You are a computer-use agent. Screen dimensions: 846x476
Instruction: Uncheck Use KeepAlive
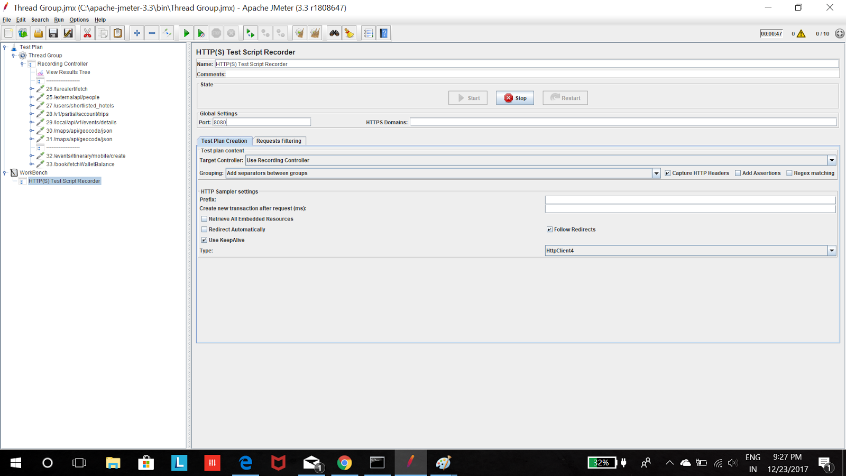tap(204, 240)
